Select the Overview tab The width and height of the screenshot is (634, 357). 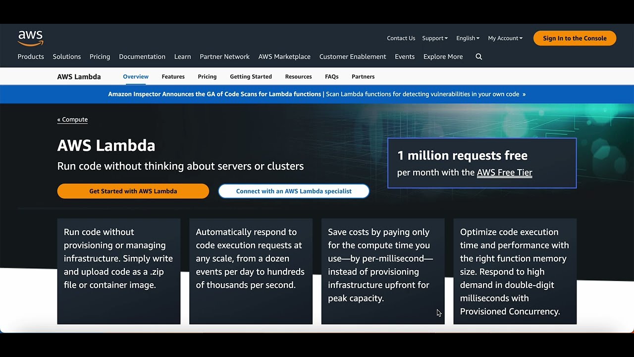[136, 77]
